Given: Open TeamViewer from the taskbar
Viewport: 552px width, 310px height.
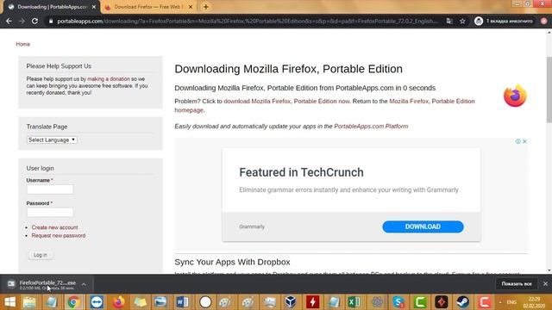Looking at the screenshot, I should (x=96, y=302).
